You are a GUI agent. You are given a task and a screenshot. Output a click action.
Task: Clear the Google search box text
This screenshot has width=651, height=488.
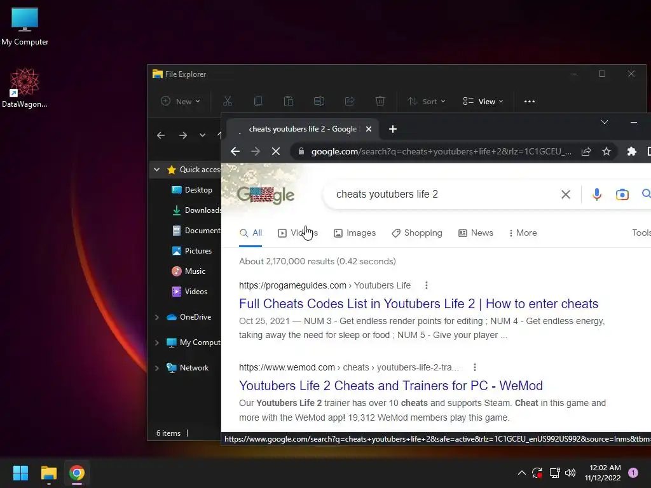click(x=565, y=194)
